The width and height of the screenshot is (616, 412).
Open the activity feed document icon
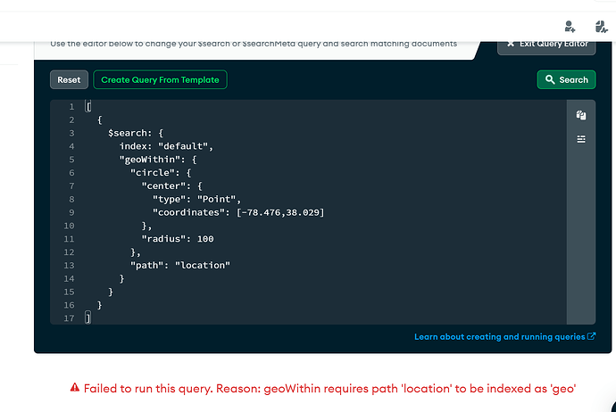[x=601, y=26]
